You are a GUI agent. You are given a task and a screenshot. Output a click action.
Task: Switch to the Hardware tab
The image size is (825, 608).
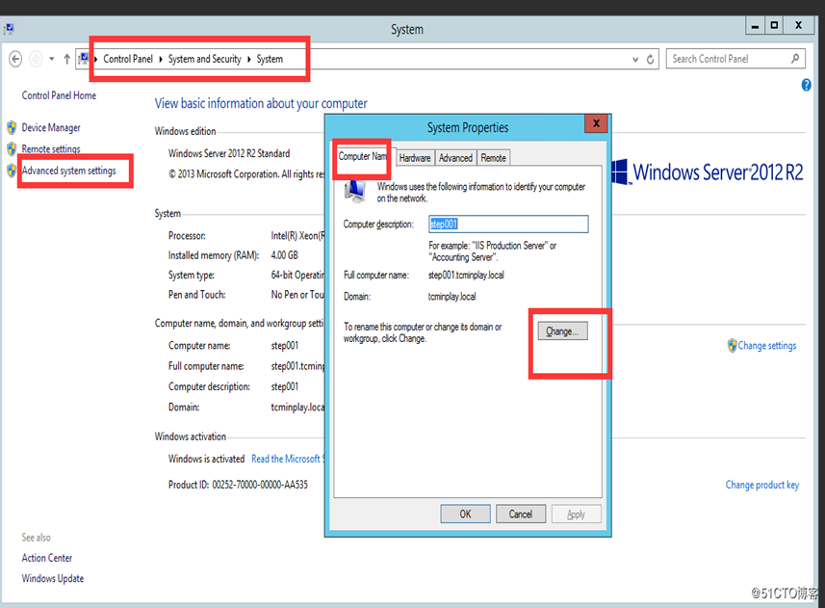415,158
